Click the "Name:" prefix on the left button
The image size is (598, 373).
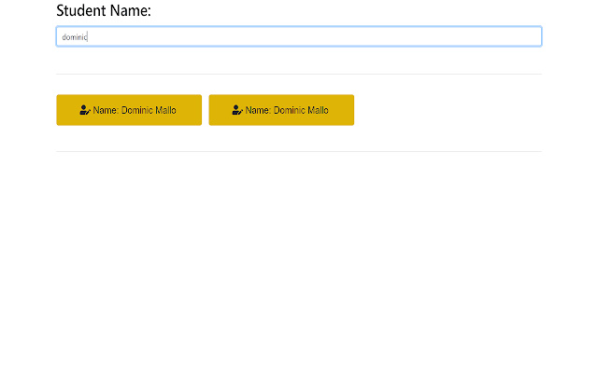tap(106, 110)
